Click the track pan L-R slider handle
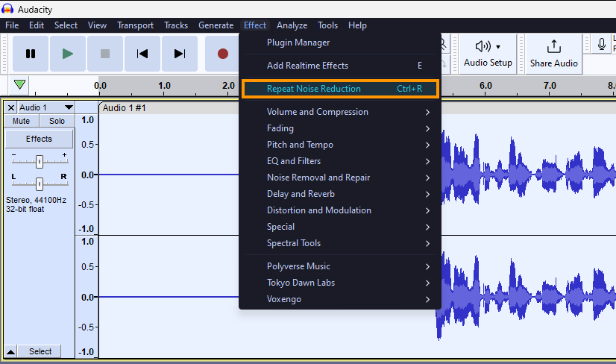 tap(40, 183)
